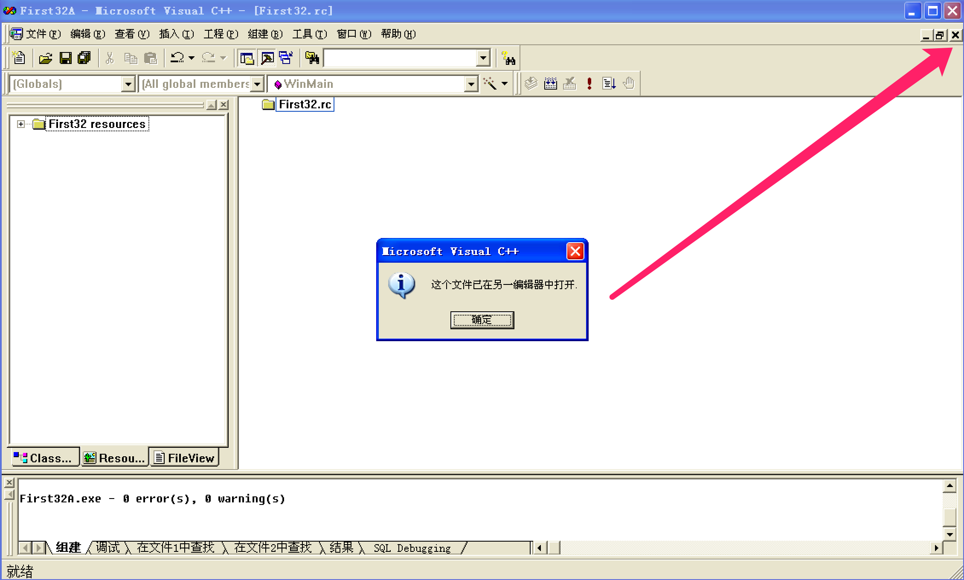
Task: Open the All global members dropdown
Action: click(257, 84)
